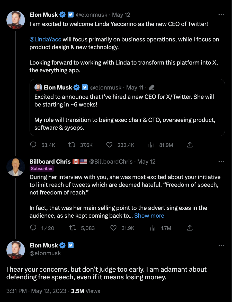
Task: View analytics for Billboard Chris's 1.7M-view tweet
Action: [x=153, y=228]
